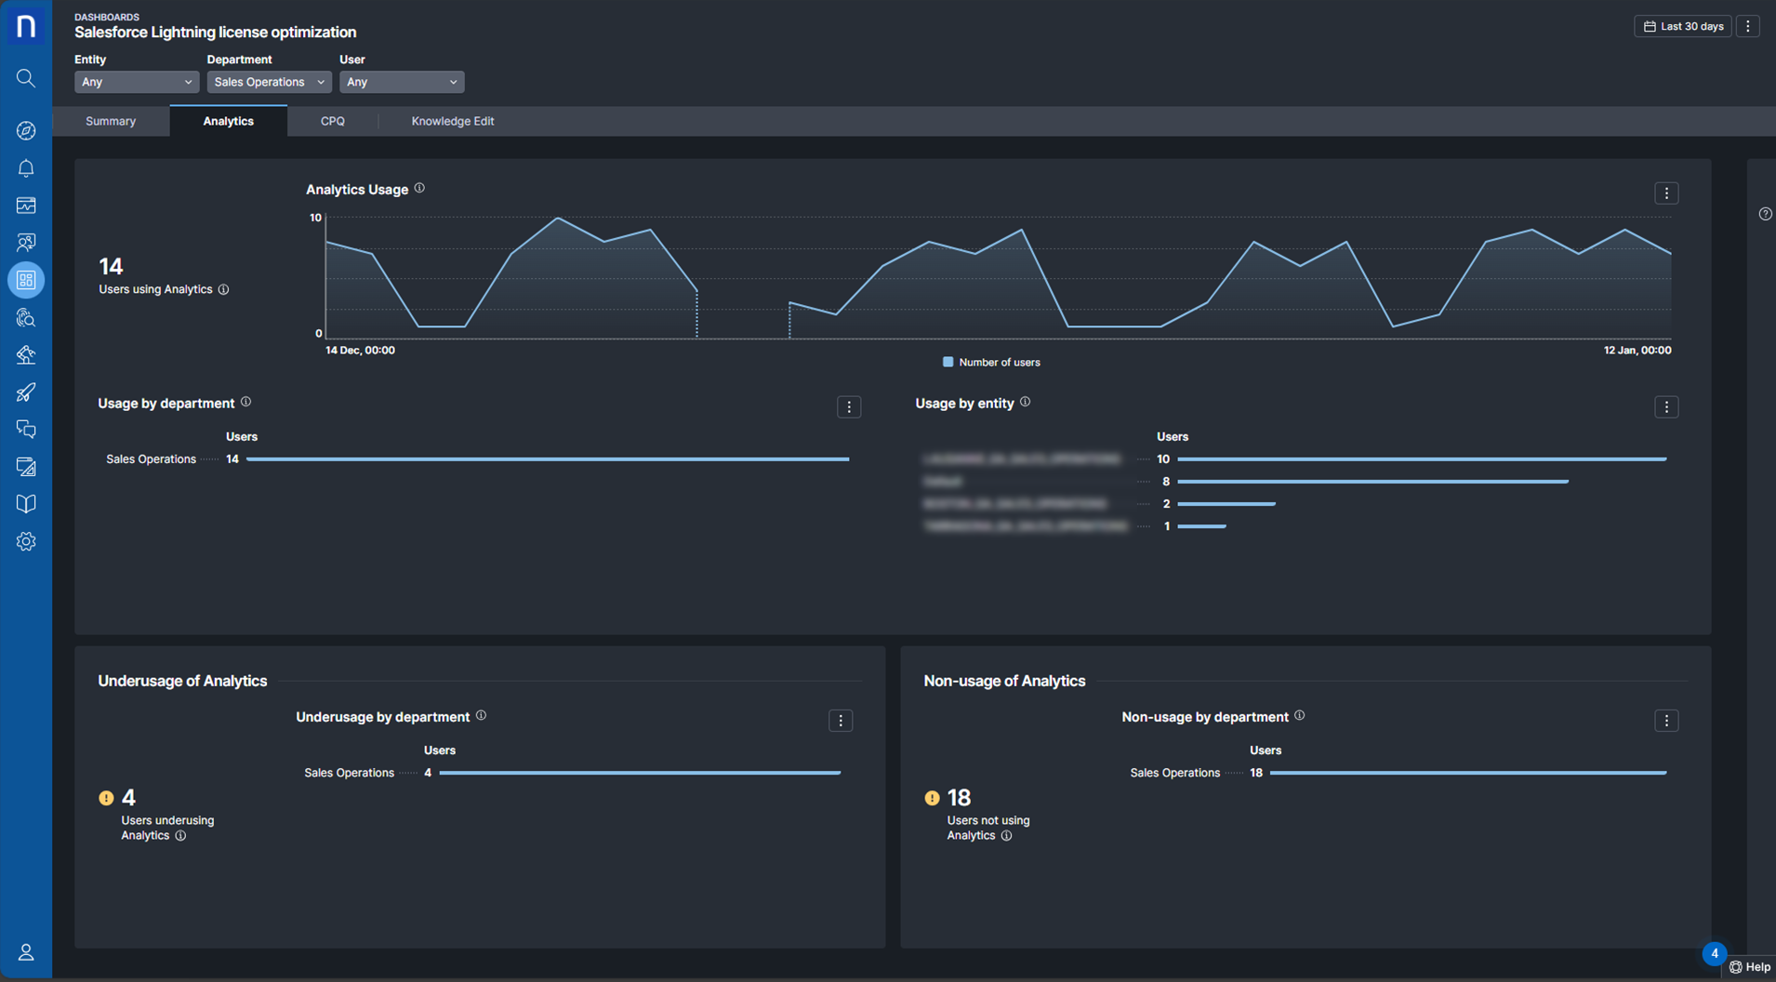Open dashboard options menu beside Last 30 days
Viewport: 1776px width, 982px height.
point(1748,26)
